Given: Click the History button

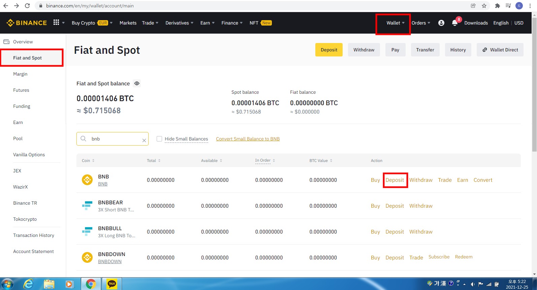Looking at the screenshot, I should click(458, 50).
